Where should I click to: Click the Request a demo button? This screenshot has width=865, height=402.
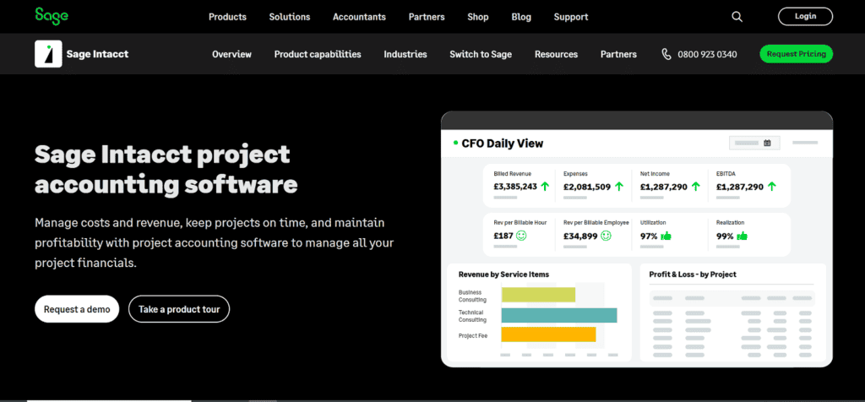77,309
